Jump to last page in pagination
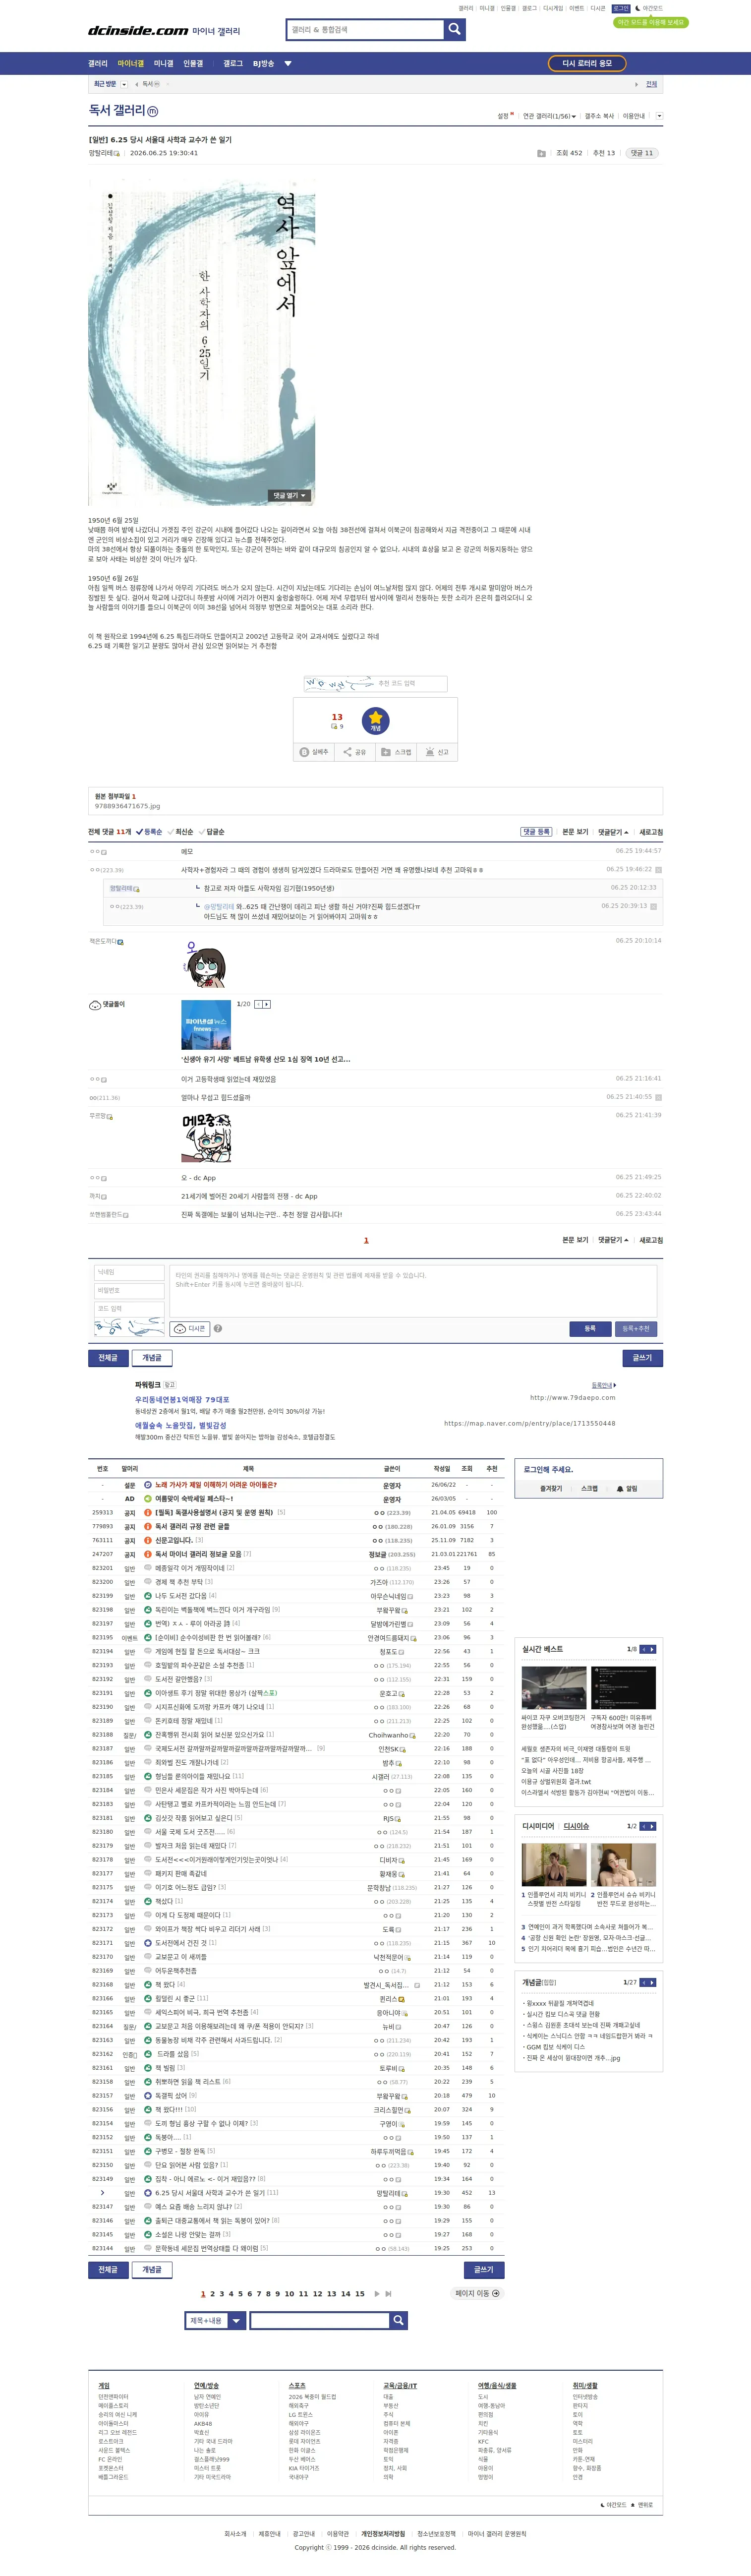Screen dimensions: 751x2576 click(388, 2294)
